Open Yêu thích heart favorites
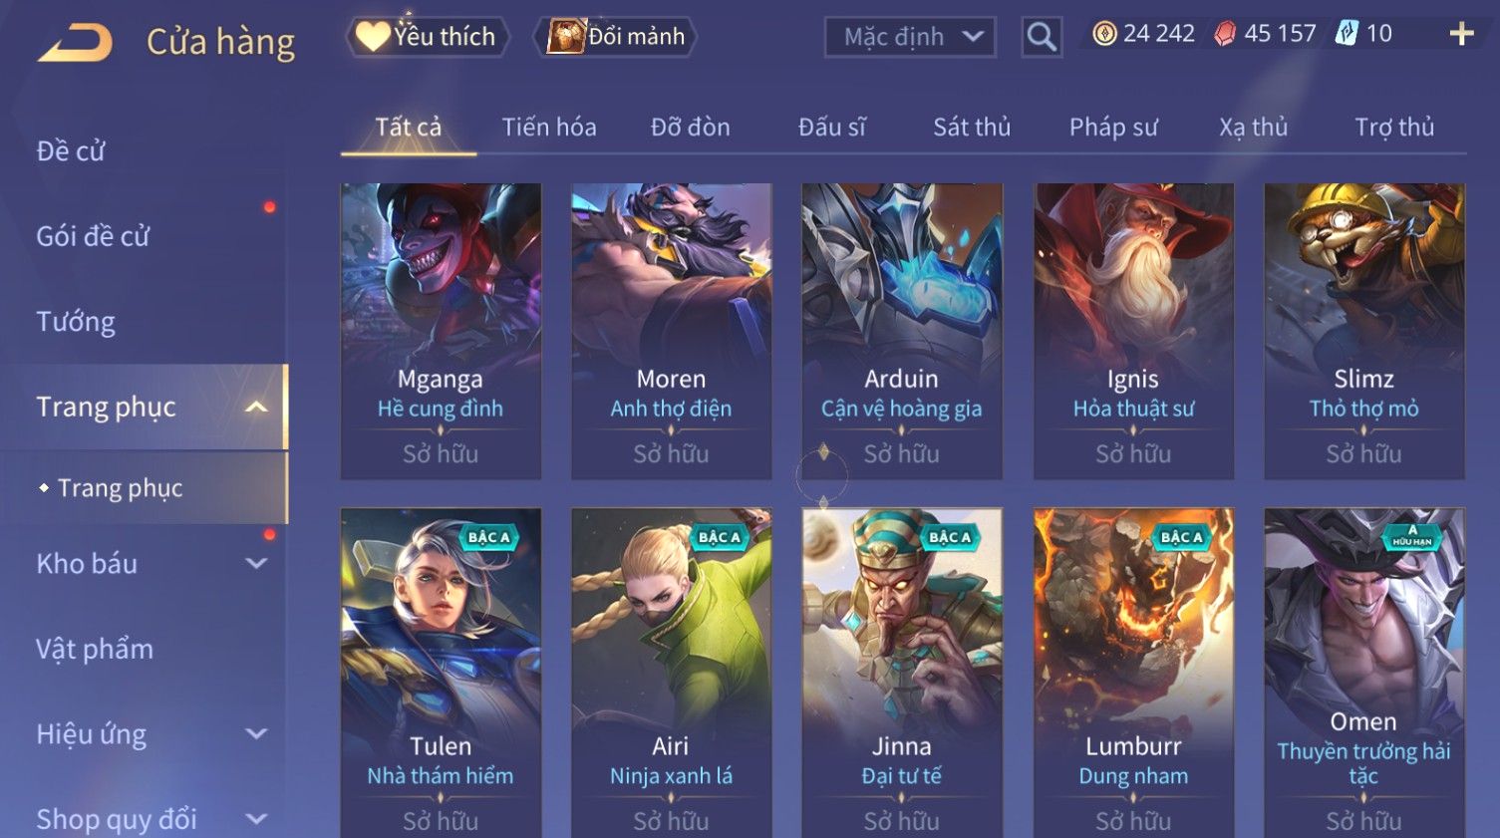This screenshot has height=838, width=1500. (373, 37)
